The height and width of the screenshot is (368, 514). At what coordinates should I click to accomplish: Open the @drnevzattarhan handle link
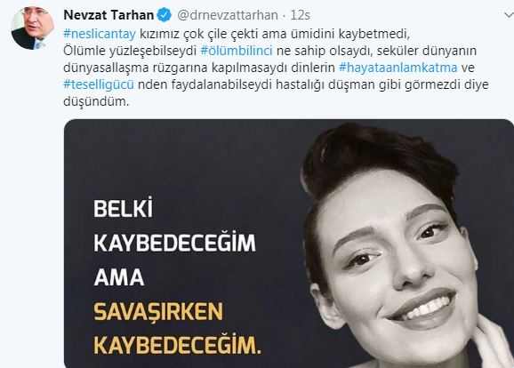tap(228, 15)
